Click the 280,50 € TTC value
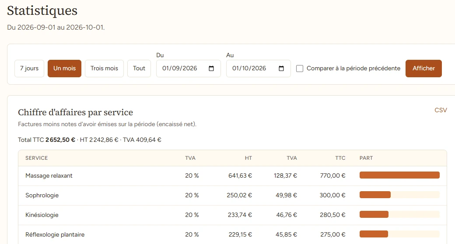 [x=332, y=215]
